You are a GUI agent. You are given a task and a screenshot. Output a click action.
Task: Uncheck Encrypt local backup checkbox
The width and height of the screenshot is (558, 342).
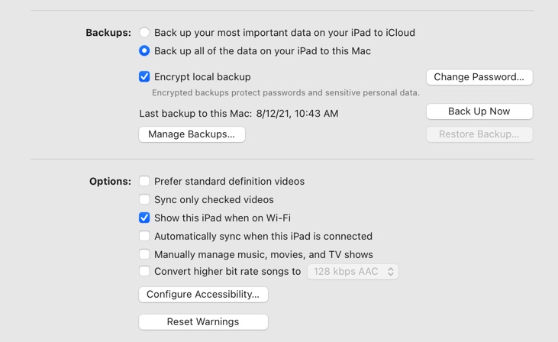144,77
